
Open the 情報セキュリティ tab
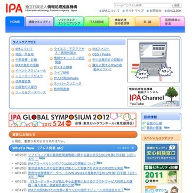click(39, 22)
